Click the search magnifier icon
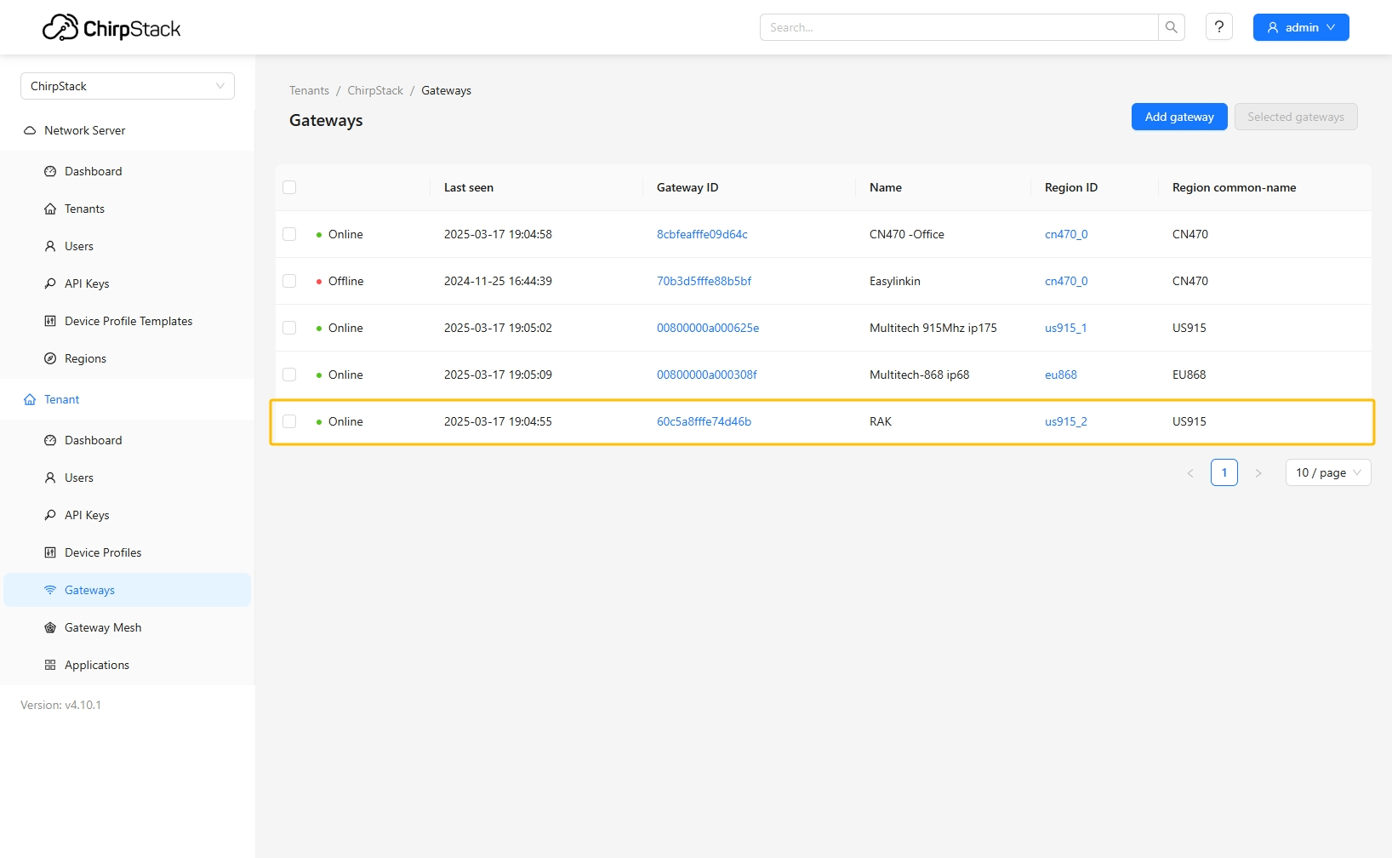 (1171, 27)
